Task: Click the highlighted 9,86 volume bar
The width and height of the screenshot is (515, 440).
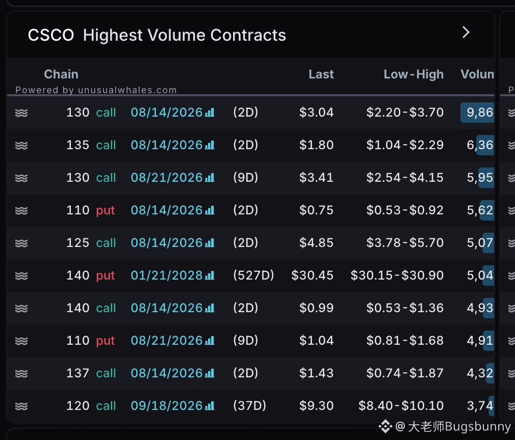Action: coord(477,113)
